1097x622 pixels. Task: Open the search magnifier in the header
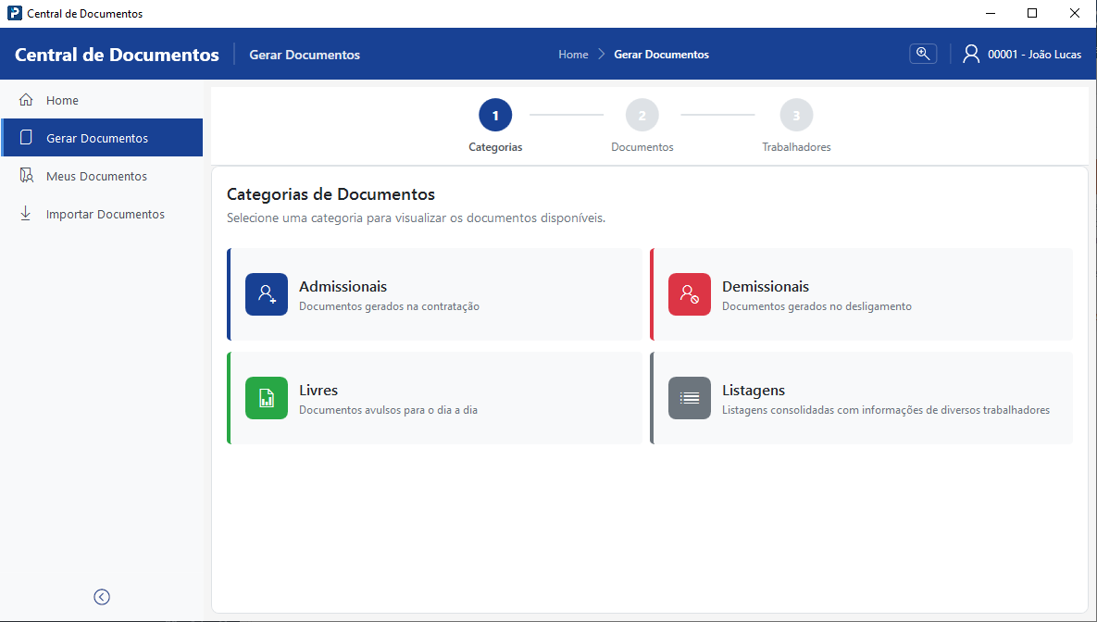923,54
